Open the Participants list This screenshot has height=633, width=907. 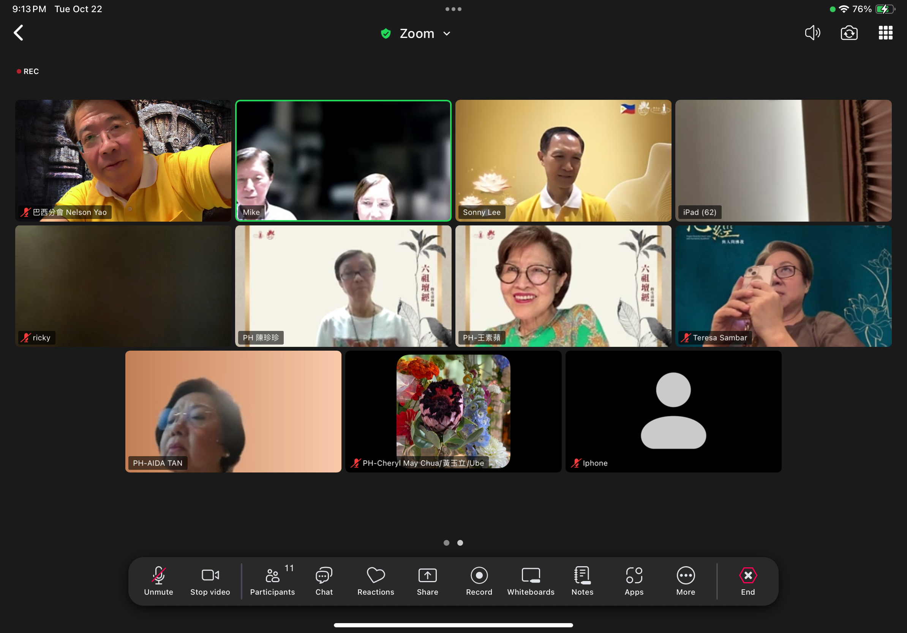click(272, 581)
